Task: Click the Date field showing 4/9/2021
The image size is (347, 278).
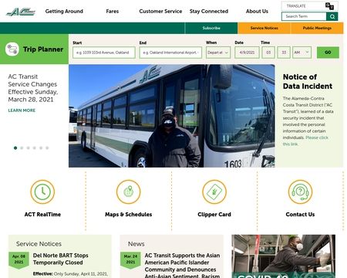Action: click(x=247, y=53)
